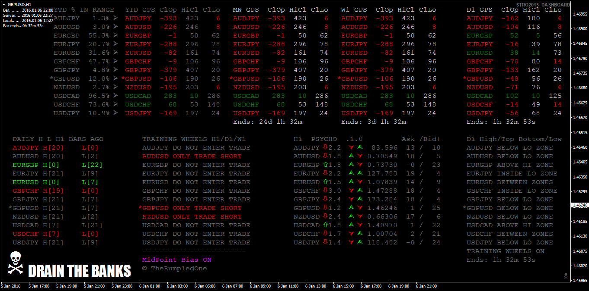The height and width of the screenshot is (291, 589).
Task: Click the green up arrow beside EURGBP 1.8
Action: point(325,165)
